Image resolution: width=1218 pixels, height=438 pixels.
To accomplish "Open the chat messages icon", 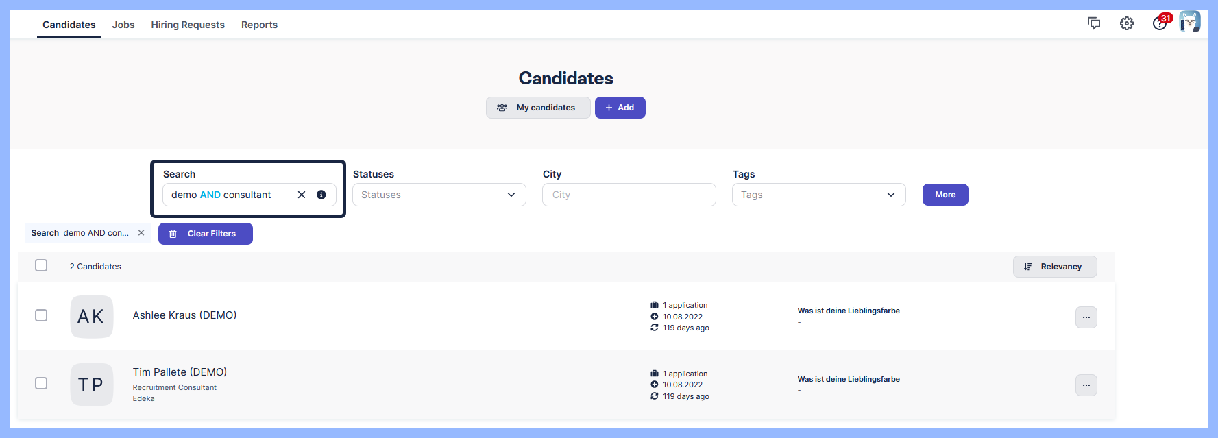I will [1094, 23].
